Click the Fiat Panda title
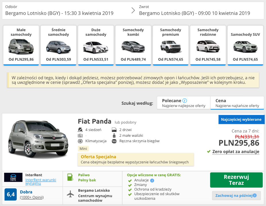The image size is (266, 206). click(x=94, y=121)
